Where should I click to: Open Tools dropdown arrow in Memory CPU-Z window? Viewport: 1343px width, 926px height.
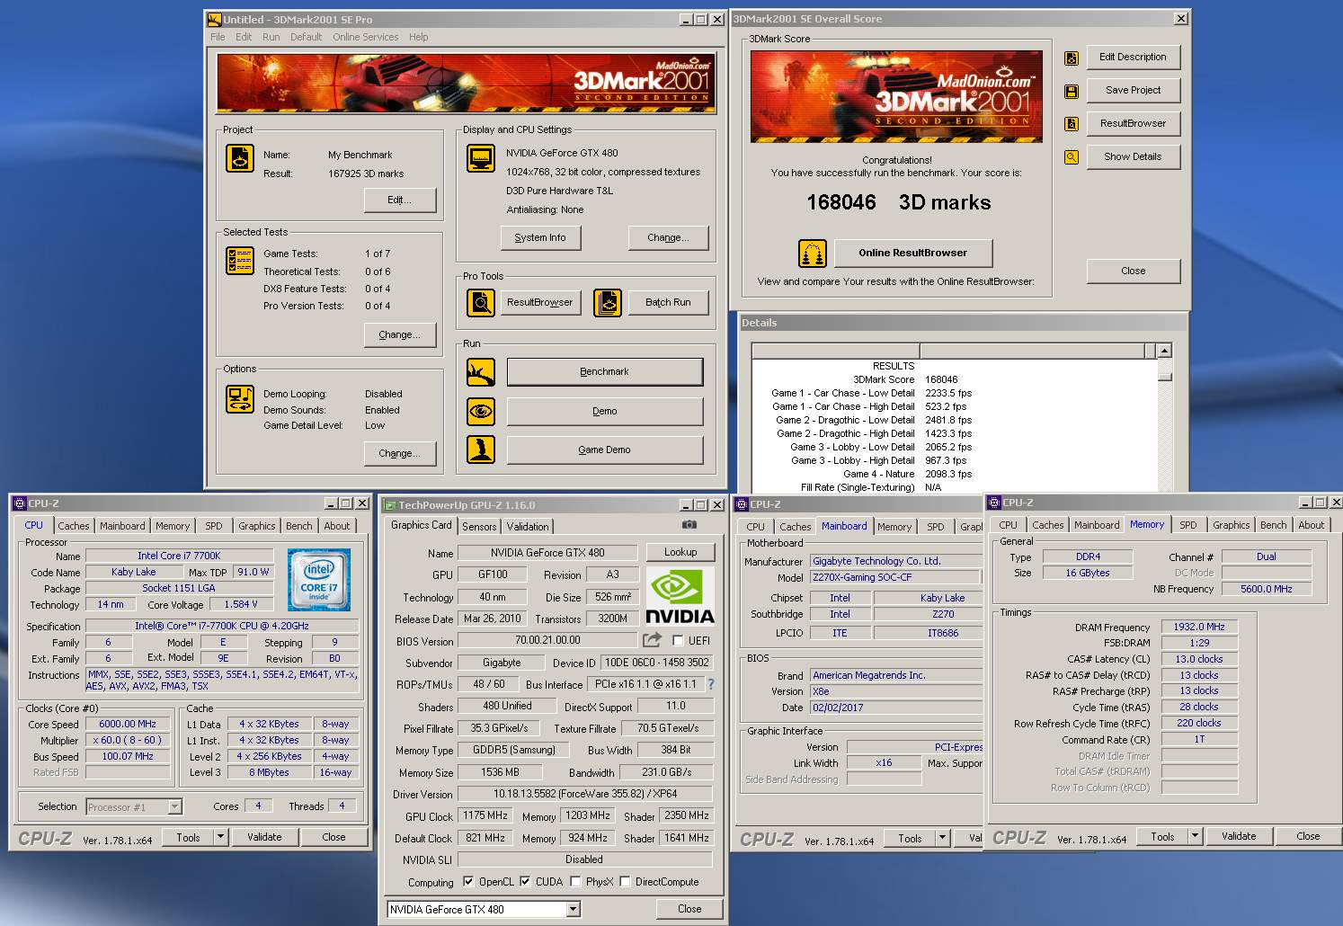click(x=1195, y=836)
